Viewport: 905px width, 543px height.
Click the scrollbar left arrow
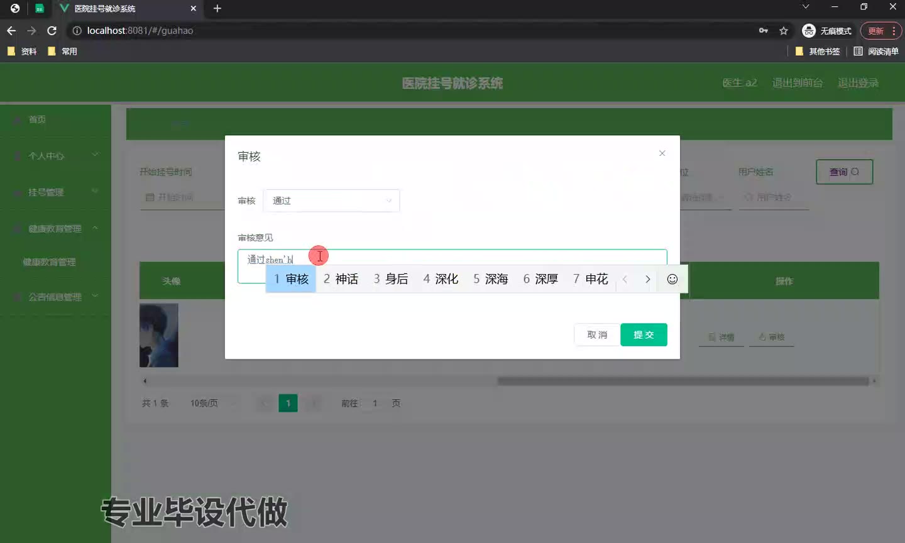click(145, 381)
